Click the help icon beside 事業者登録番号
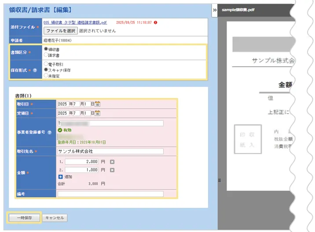The height and width of the screenshot is (232, 315). (49, 132)
